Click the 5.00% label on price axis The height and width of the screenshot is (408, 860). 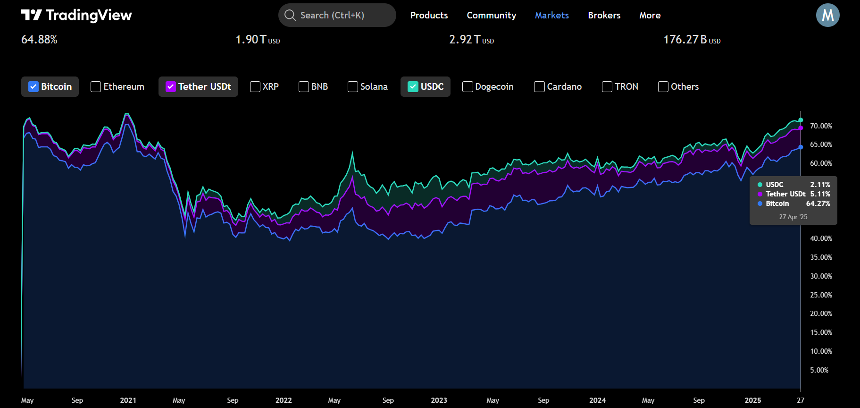point(819,370)
